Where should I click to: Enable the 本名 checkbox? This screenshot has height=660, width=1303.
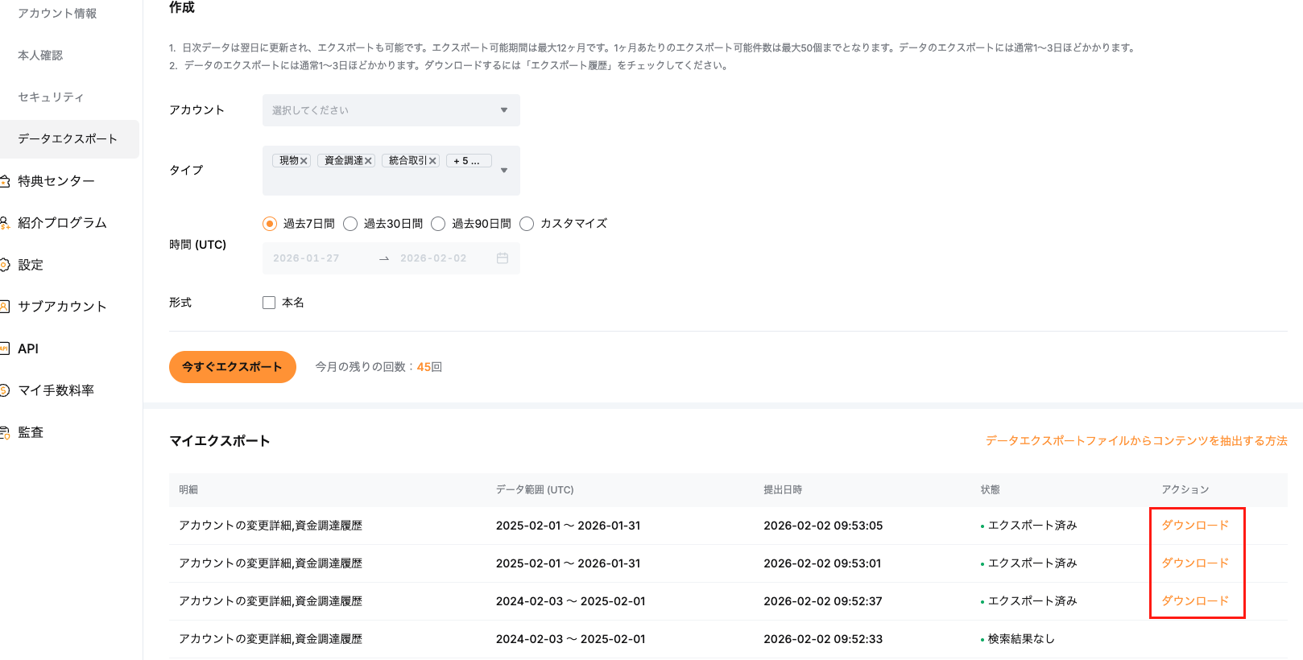tap(269, 303)
